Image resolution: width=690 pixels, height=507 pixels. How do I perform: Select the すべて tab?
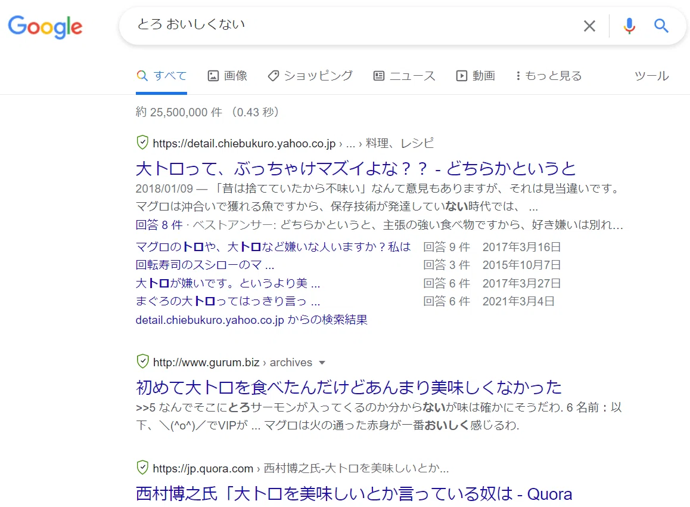click(x=161, y=76)
